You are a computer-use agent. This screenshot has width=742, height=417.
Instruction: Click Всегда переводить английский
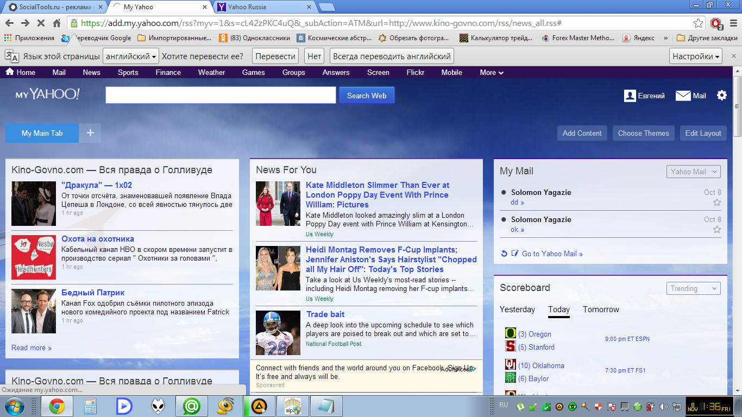coord(392,56)
